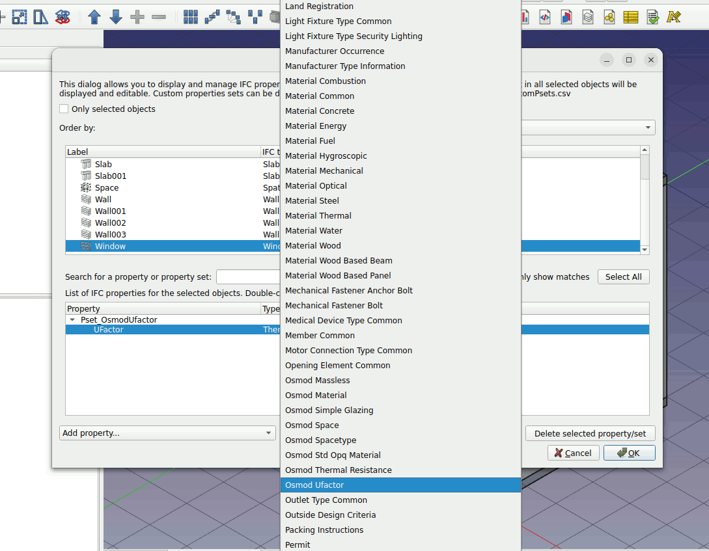Select the Downgrade blue down-arrow tool
709x551 pixels.
pos(116,17)
